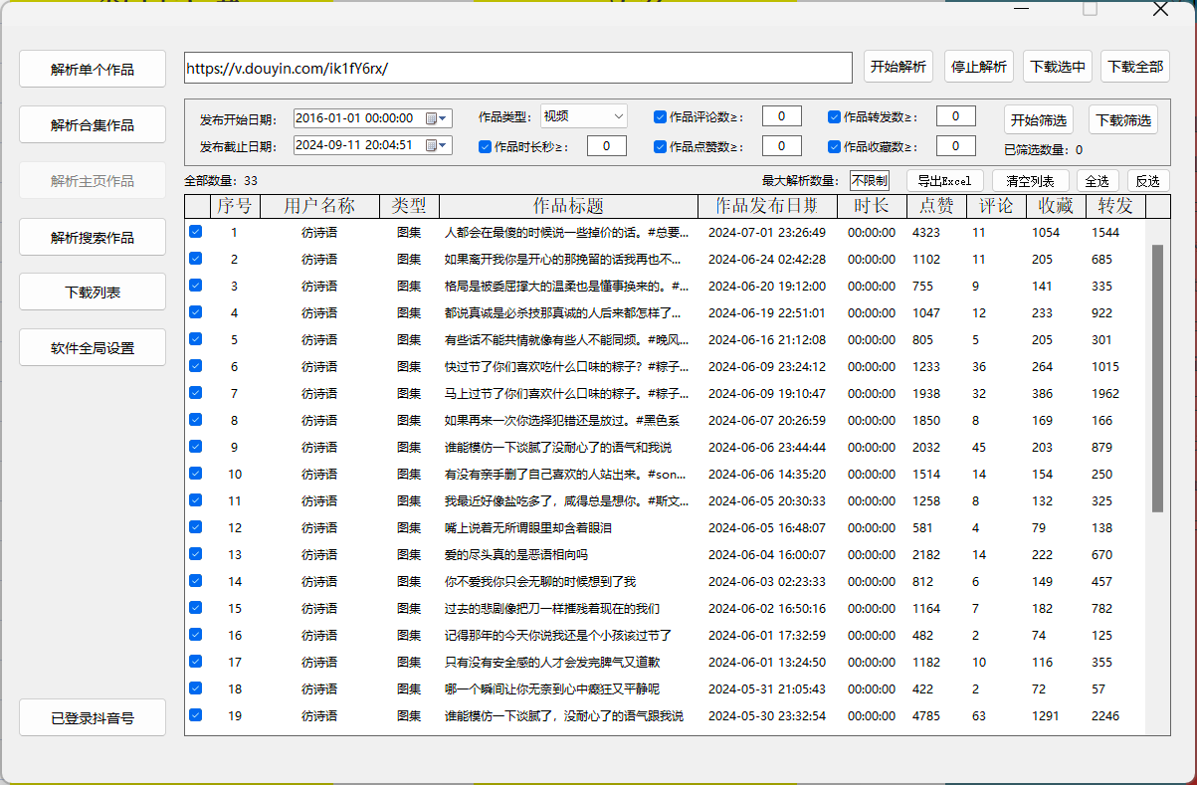
Task: Uncheck the checkbox for row 5
Action: [x=195, y=339]
